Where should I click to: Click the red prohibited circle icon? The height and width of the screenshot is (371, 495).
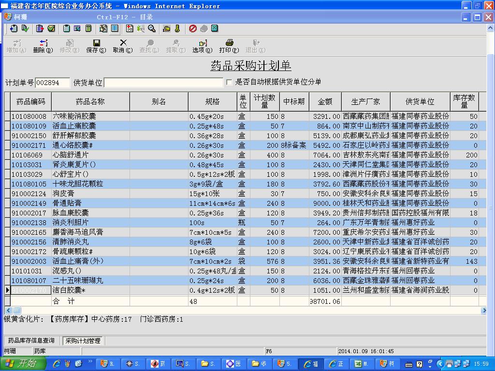pyautogui.click(x=192, y=29)
